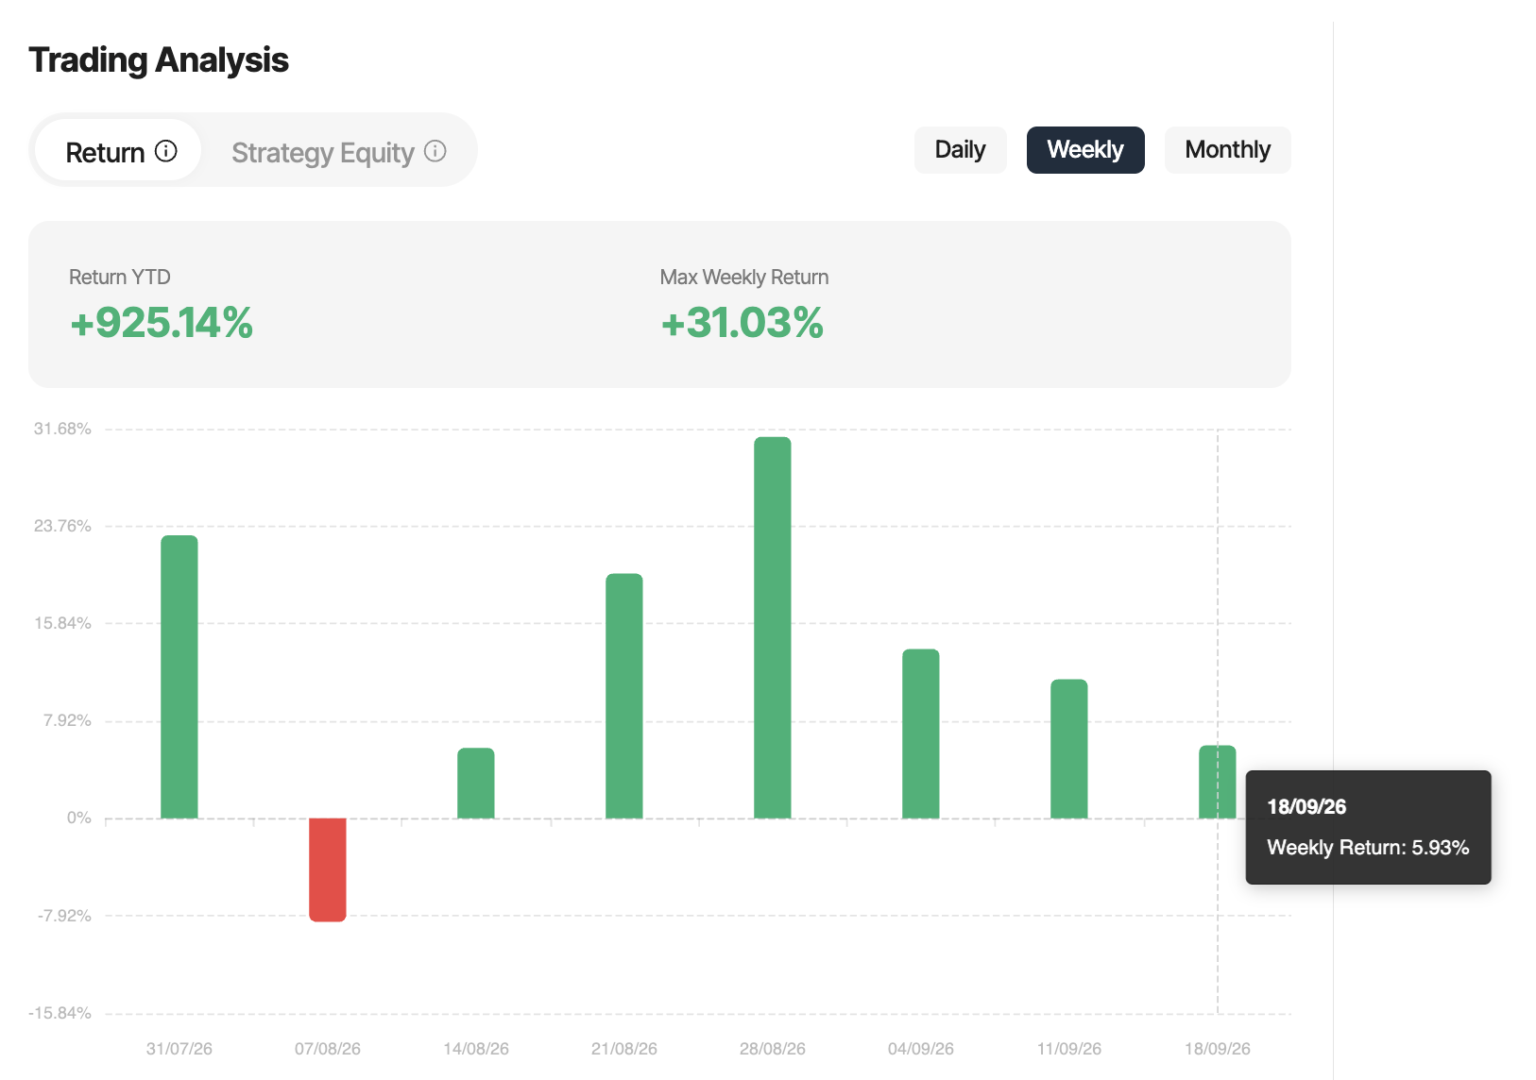1536x1080 pixels.
Task: Click the info icon next to Strategy Equity
Action: (435, 151)
